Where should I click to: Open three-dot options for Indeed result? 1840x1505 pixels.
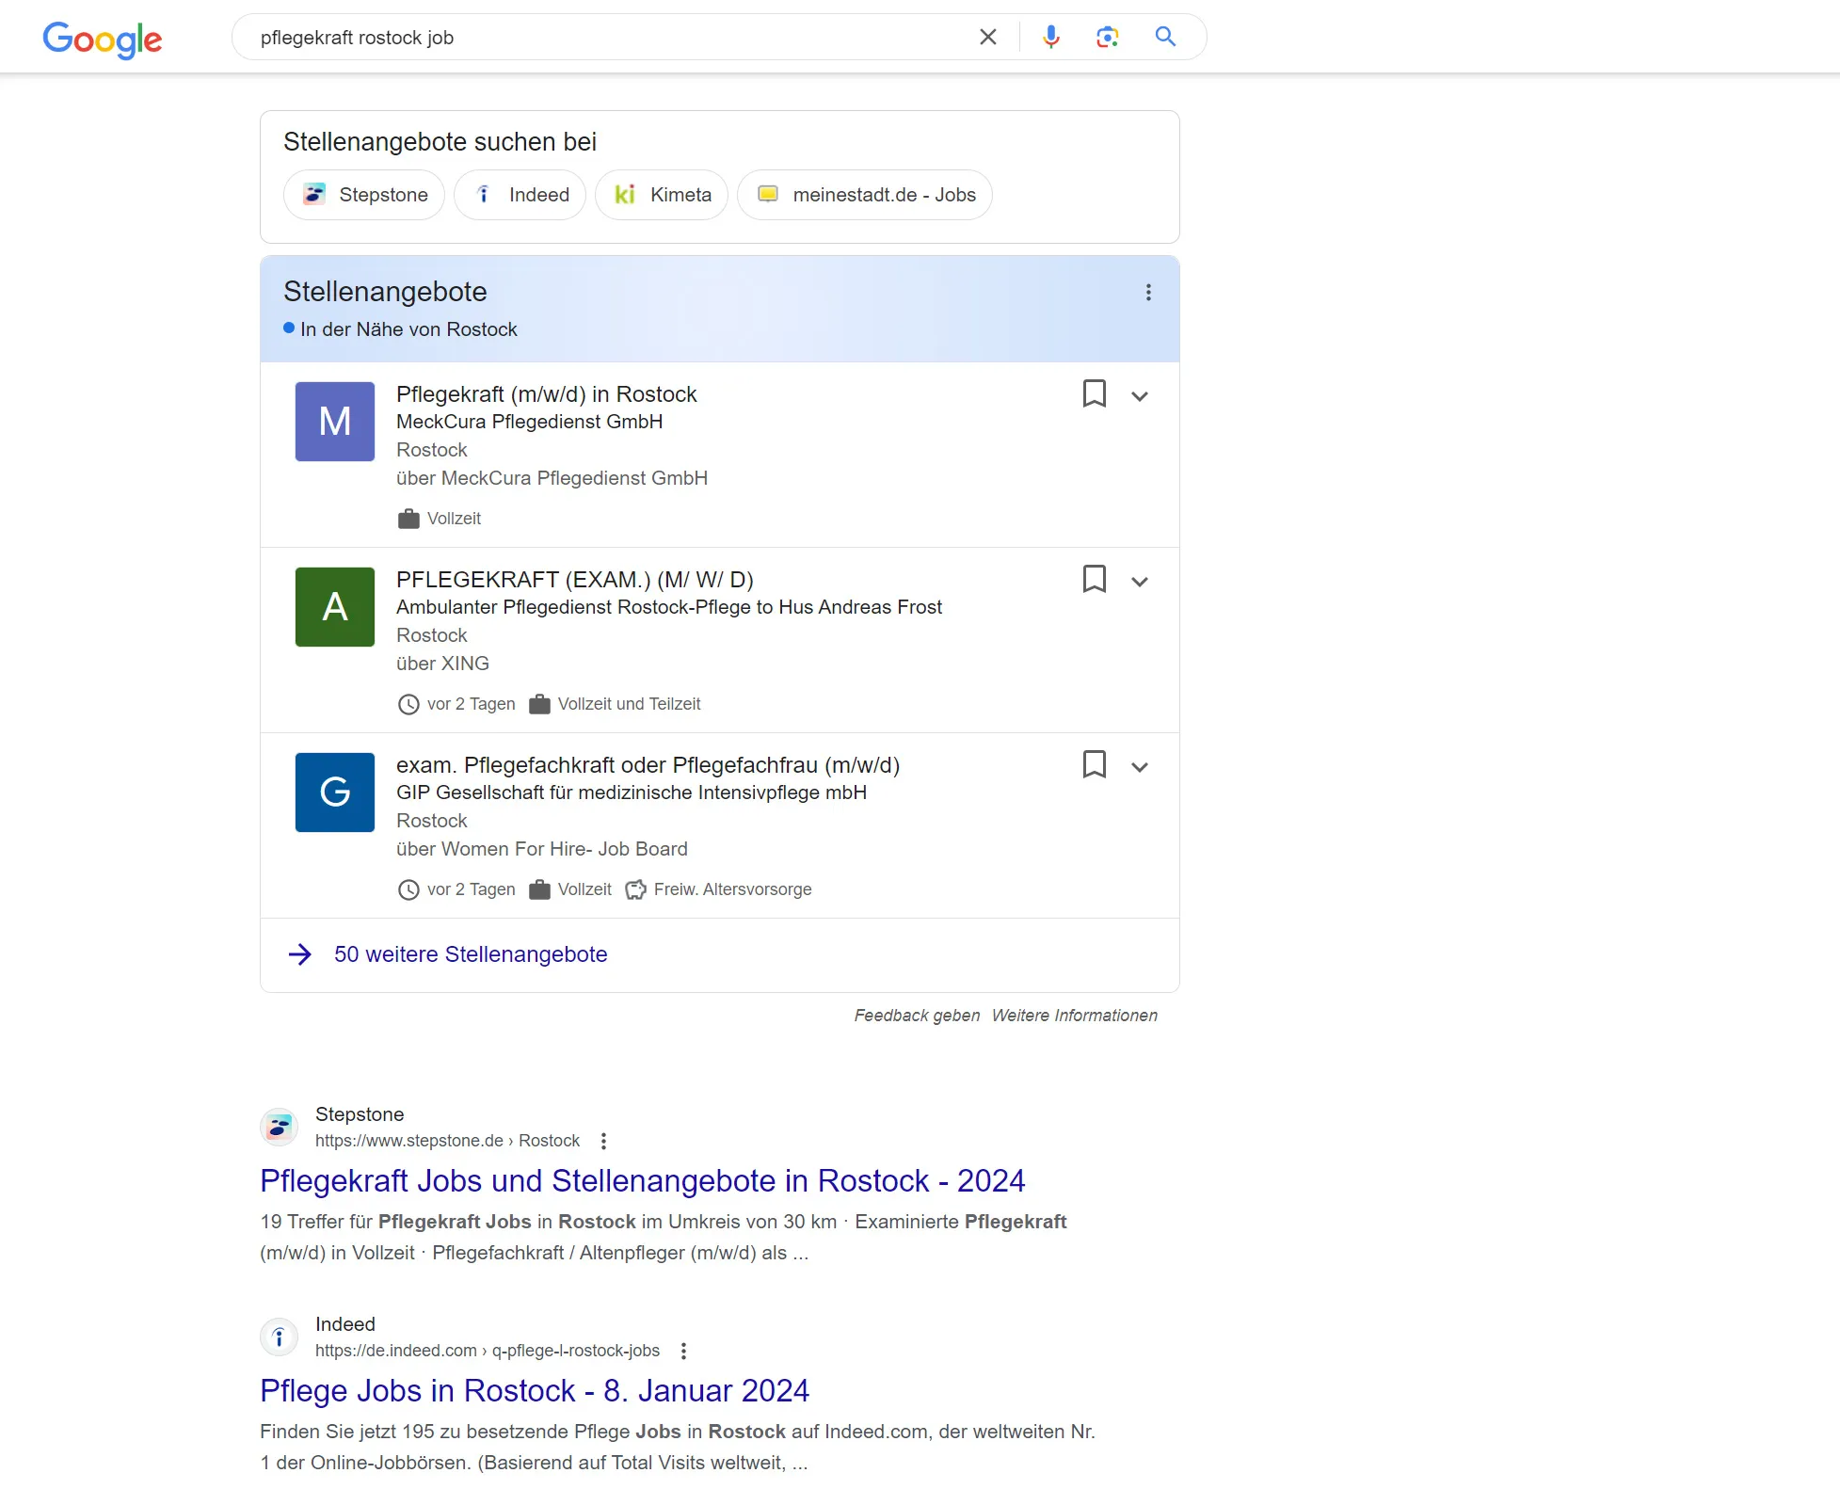(683, 1351)
